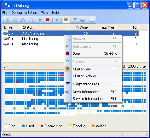This screenshot has width=150, height=138.
Task: Click the window resize grip corner
Action: [x=147, y=135]
